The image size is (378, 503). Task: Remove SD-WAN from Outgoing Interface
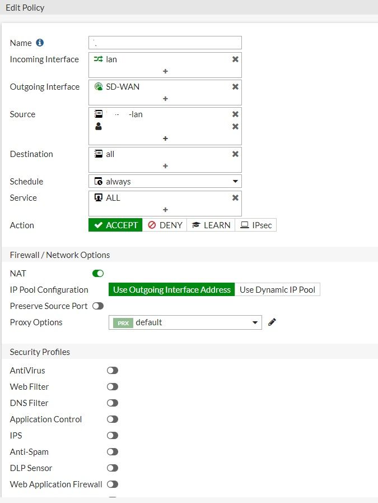click(235, 86)
